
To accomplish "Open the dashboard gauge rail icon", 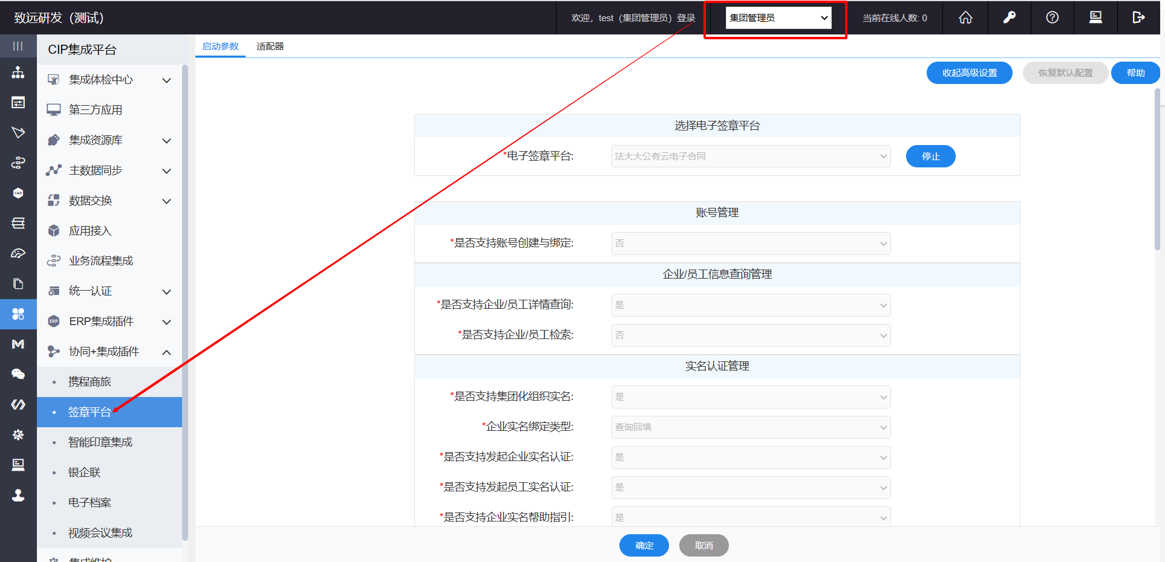I will coord(18,253).
